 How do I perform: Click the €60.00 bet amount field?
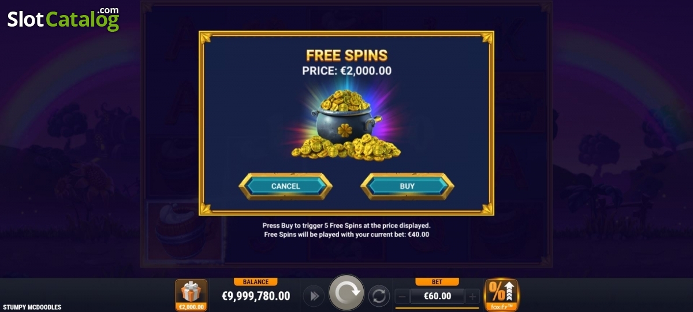tap(437, 297)
